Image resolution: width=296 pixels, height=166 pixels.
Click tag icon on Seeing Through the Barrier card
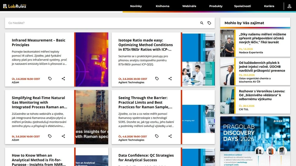point(157,136)
